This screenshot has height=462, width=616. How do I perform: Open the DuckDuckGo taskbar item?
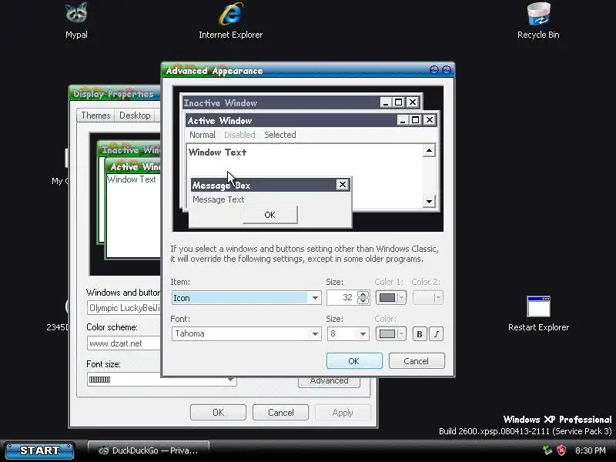click(148, 450)
